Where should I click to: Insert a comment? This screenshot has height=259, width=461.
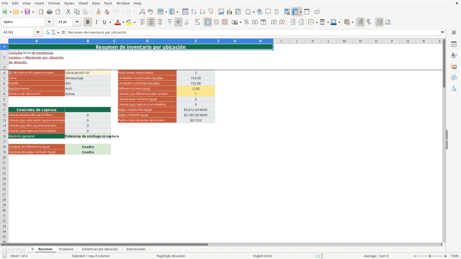268,12
